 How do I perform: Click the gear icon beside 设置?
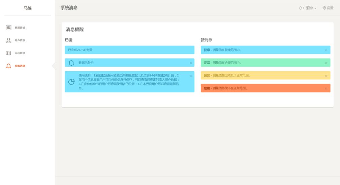pos(324,8)
